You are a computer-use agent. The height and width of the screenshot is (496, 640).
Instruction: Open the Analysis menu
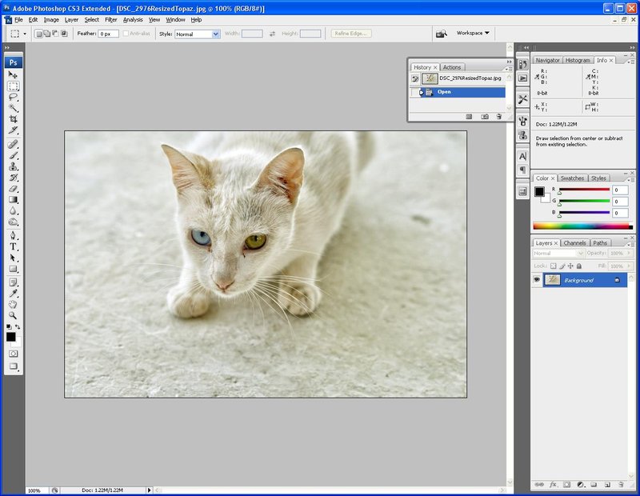coord(133,19)
